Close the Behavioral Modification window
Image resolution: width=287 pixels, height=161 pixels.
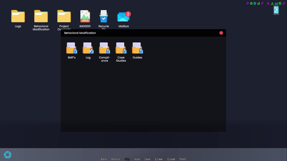click(x=221, y=33)
